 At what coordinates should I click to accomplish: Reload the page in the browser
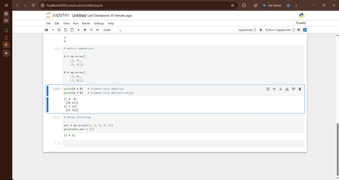pos(33,5)
